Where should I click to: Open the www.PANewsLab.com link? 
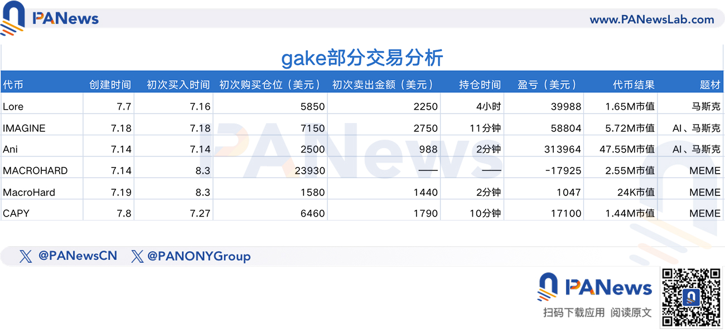(x=651, y=19)
